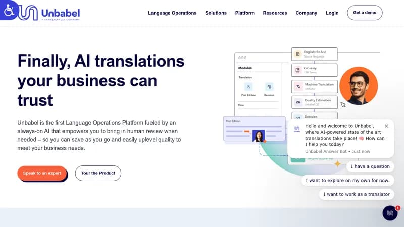This screenshot has height=227, width=404.
Task: Choose 'I want to explore on my own' reply
Action: click(347, 181)
